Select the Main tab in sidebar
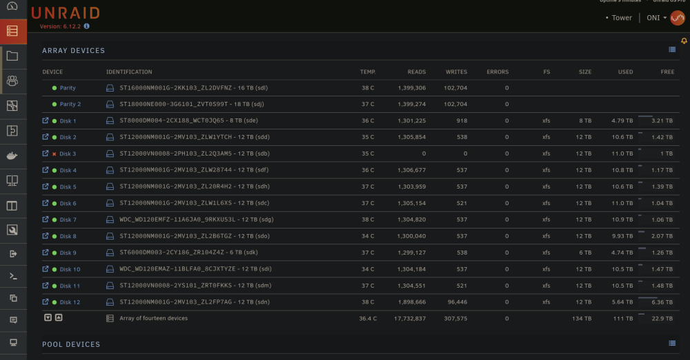 tap(12, 31)
